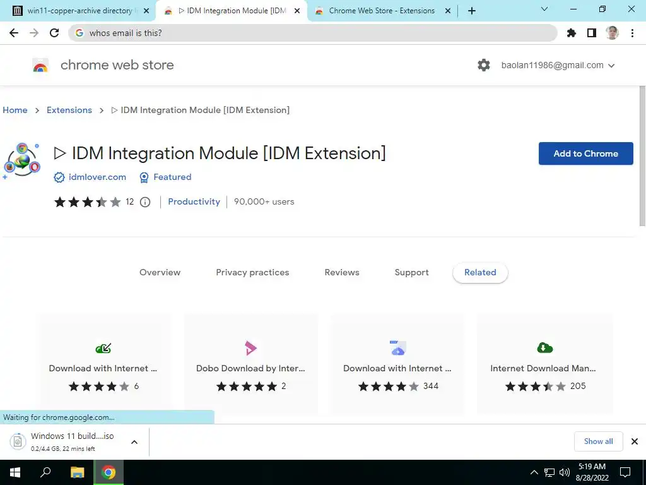Switch to the Chrome Web Store - Extensions tab
Viewport: 646px width, 485px height.
point(382,11)
